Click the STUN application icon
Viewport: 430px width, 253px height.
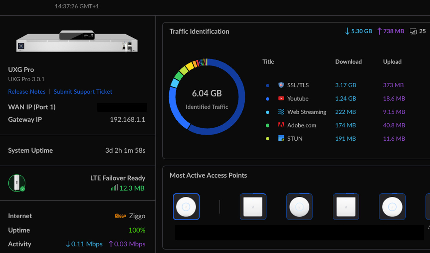[x=281, y=138]
